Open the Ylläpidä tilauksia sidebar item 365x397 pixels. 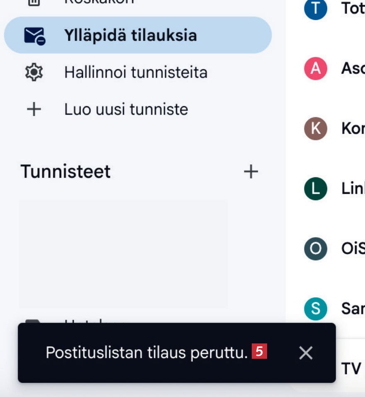130,35
